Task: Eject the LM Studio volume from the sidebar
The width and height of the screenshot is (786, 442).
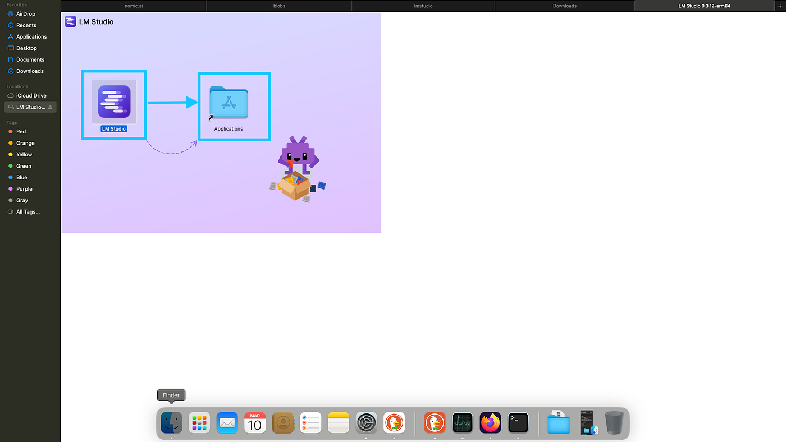Action: pyautogui.click(x=50, y=107)
